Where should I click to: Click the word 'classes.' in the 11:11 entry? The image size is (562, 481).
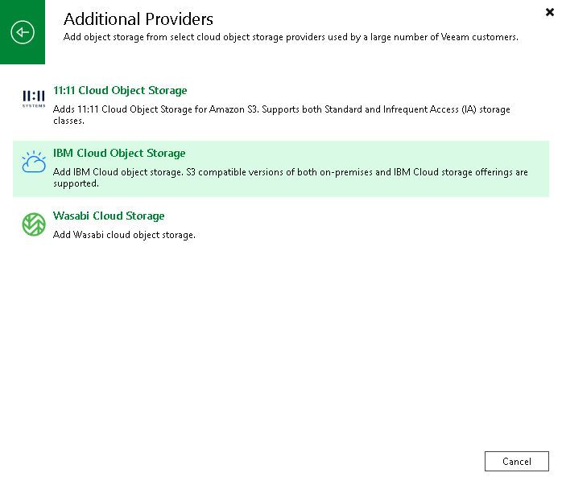pos(68,121)
